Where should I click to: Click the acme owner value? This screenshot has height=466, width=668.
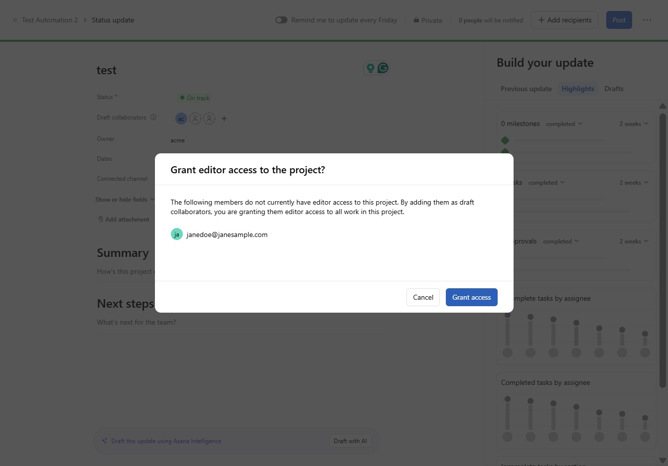[x=177, y=140]
